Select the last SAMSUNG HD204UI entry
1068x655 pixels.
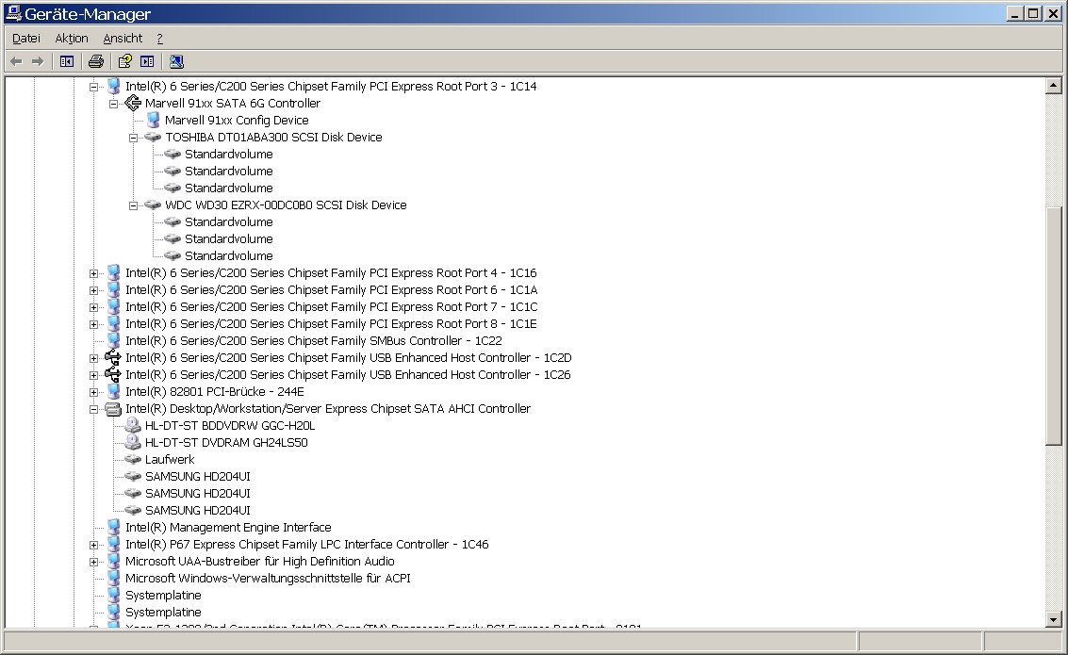[198, 511]
